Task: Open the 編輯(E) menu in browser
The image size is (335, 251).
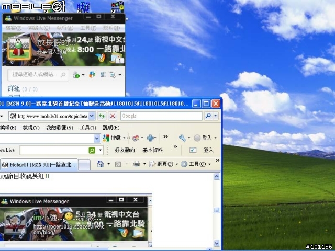Action: pyautogui.click(x=8, y=128)
